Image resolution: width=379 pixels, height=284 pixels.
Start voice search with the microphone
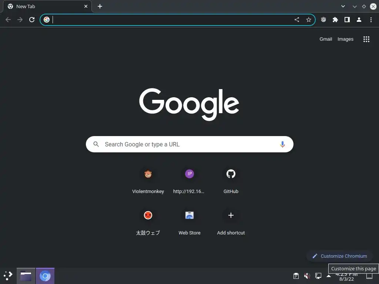[x=282, y=144]
